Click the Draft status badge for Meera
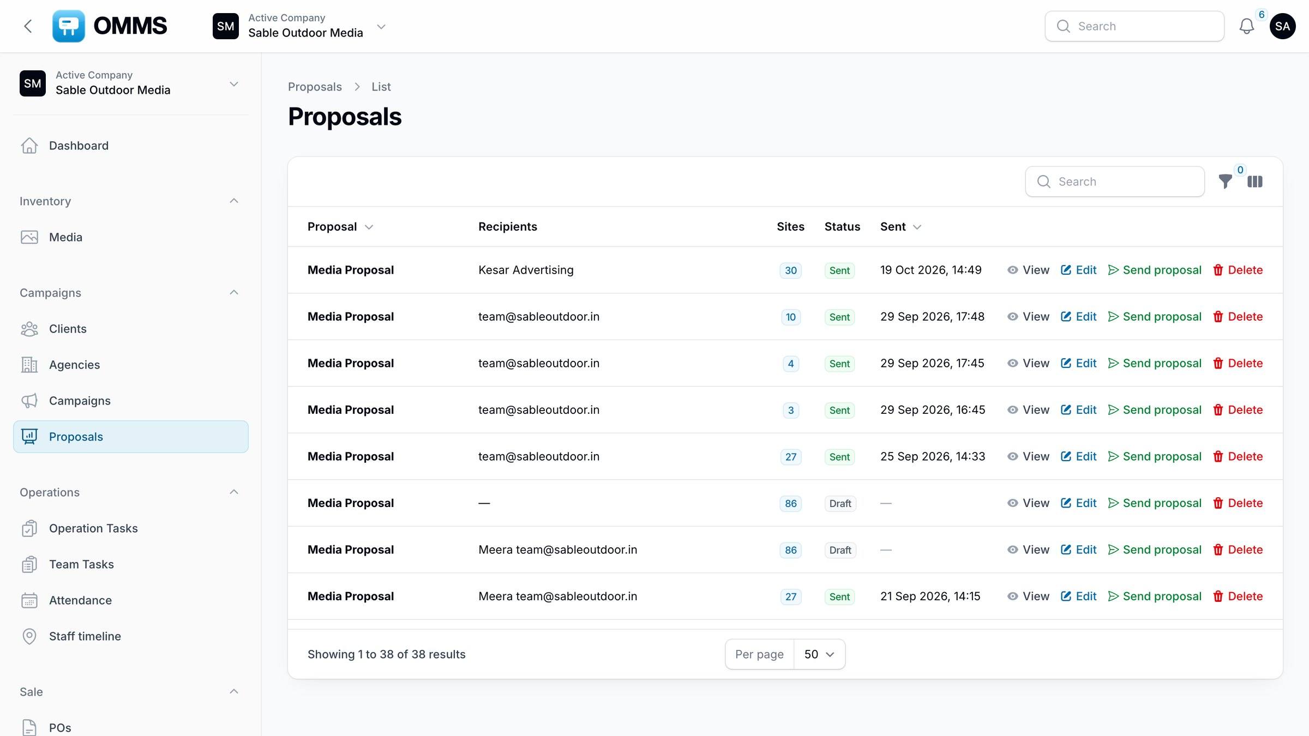Image resolution: width=1309 pixels, height=736 pixels. pyautogui.click(x=840, y=550)
